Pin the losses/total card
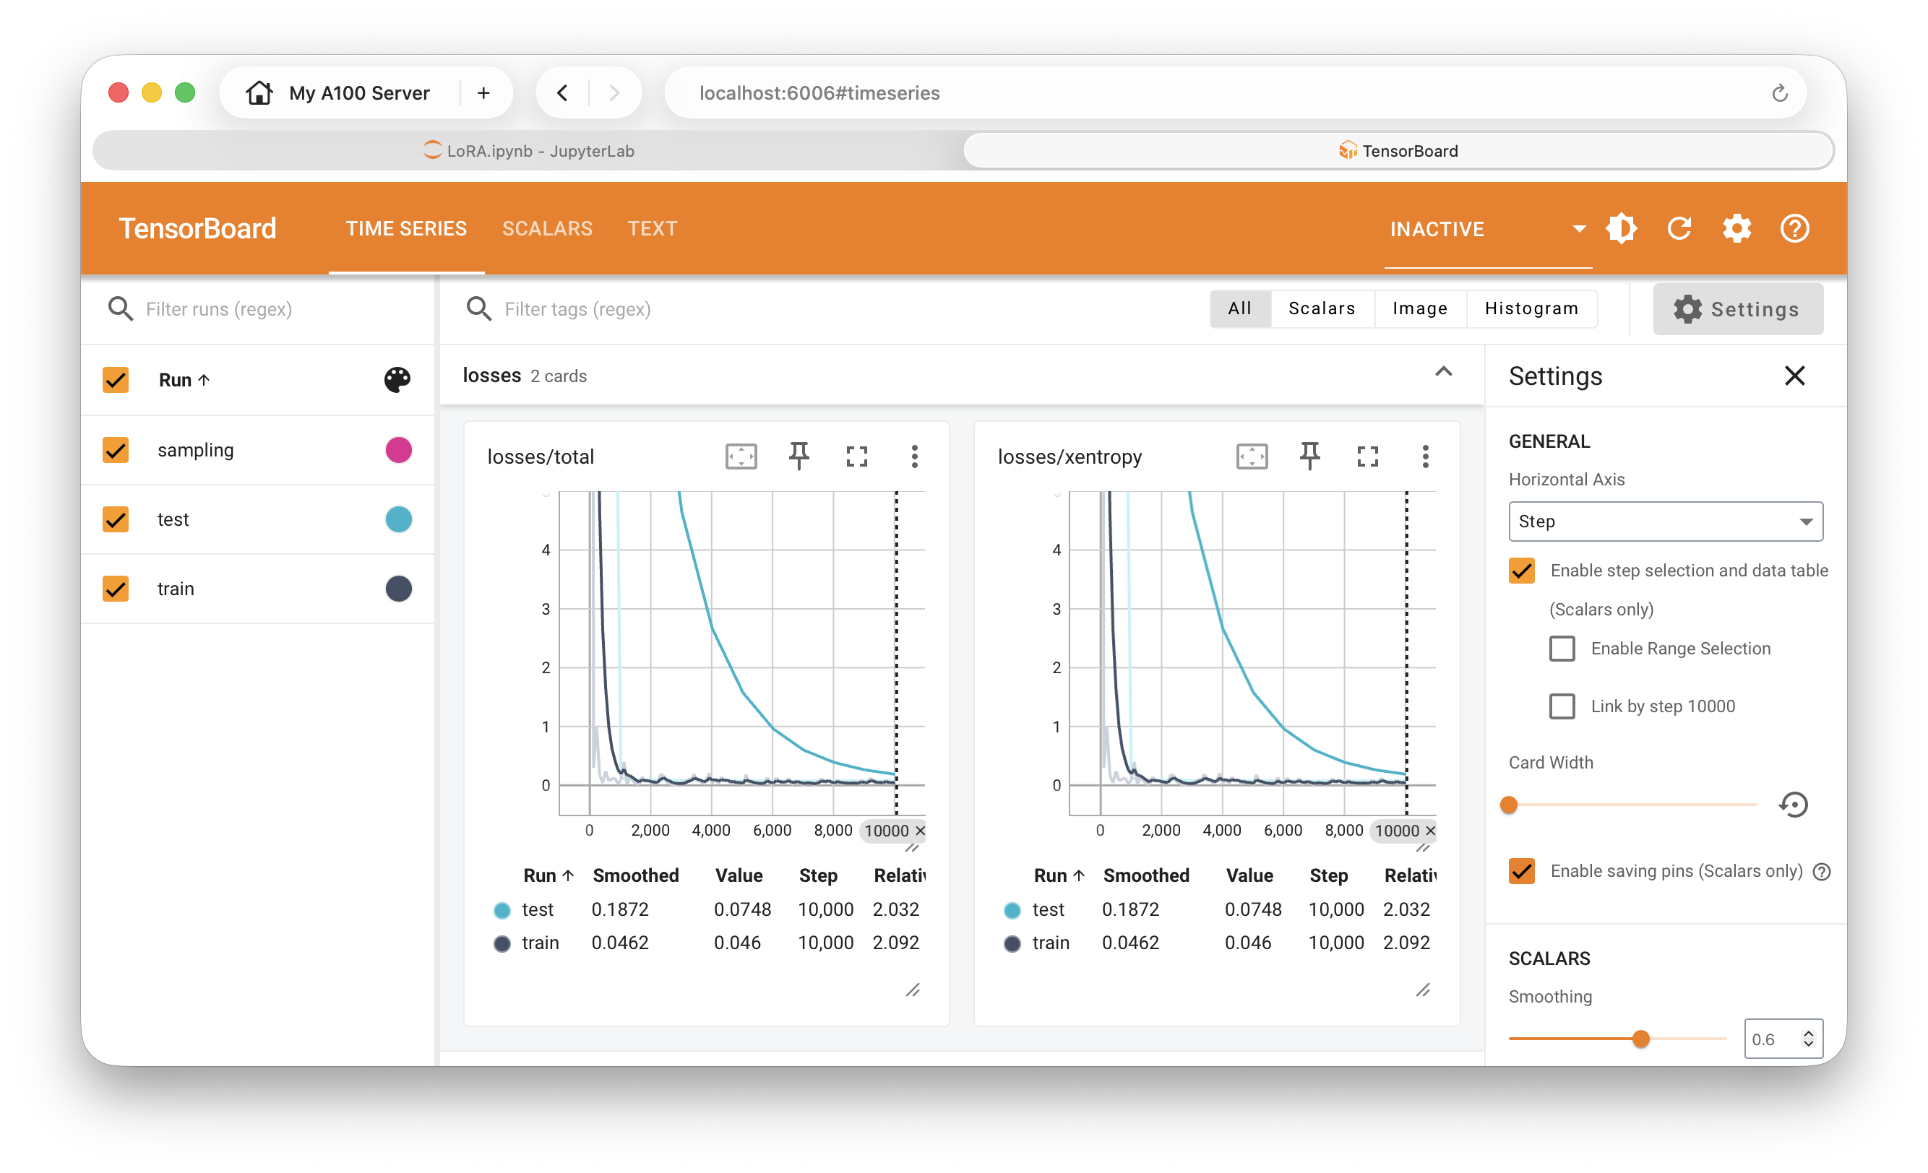Image resolution: width=1928 pixels, height=1173 pixels. point(799,456)
